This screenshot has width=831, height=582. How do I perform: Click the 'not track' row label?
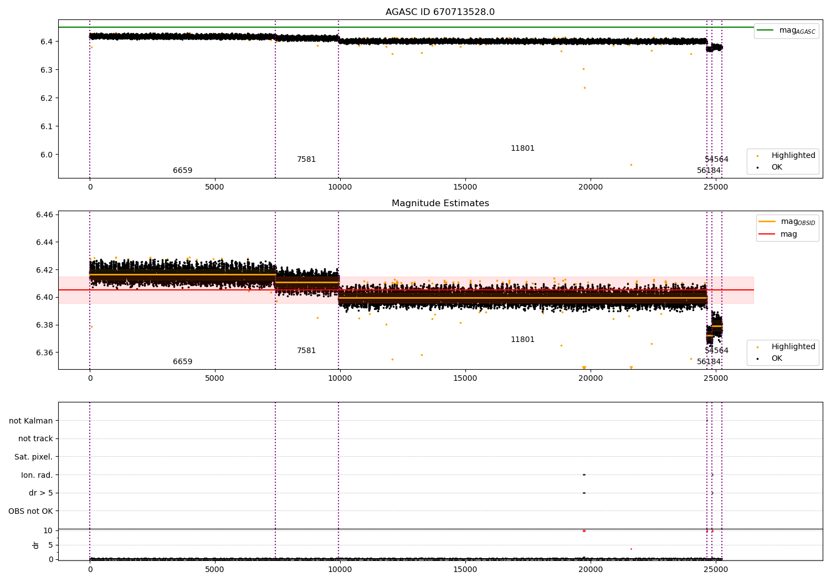click(x=35, y=438)
